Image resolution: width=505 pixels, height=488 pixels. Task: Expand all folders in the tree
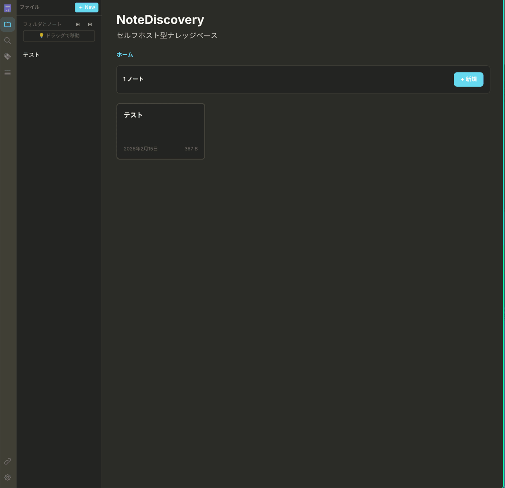tap(77, 24)
